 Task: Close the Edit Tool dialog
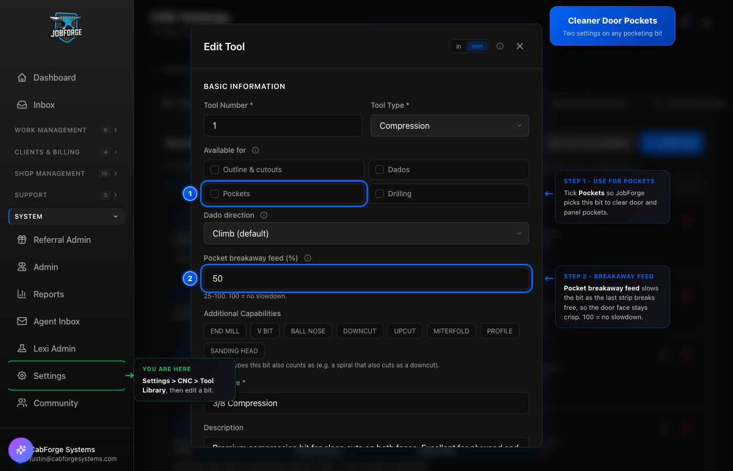point(520,46)
